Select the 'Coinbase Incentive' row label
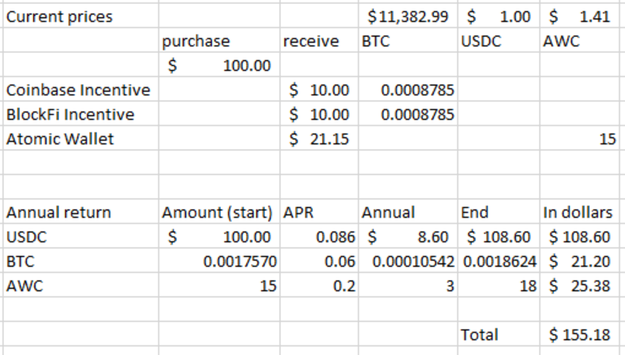This screenshot has height=355, width=625. (x=78, y=90)
